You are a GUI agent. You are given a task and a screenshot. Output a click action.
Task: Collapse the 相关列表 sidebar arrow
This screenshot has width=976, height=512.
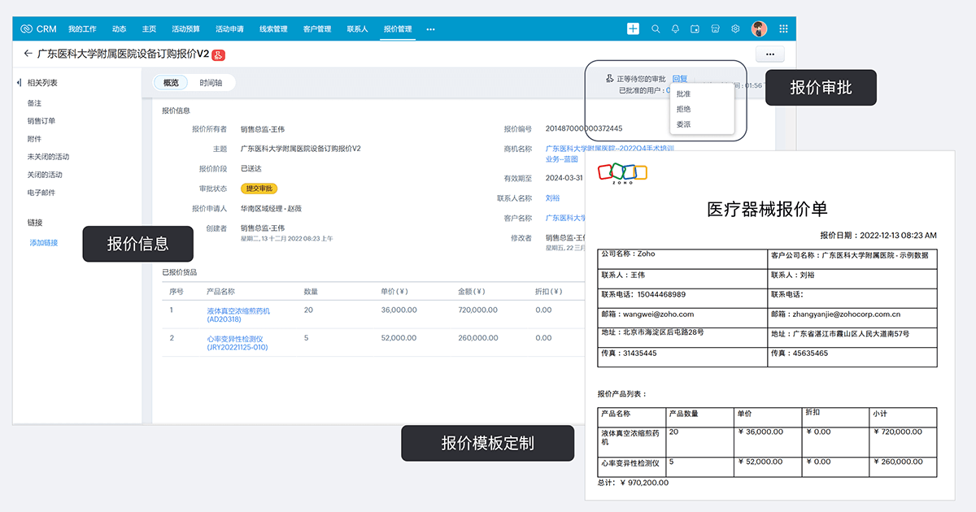point(19,82)
